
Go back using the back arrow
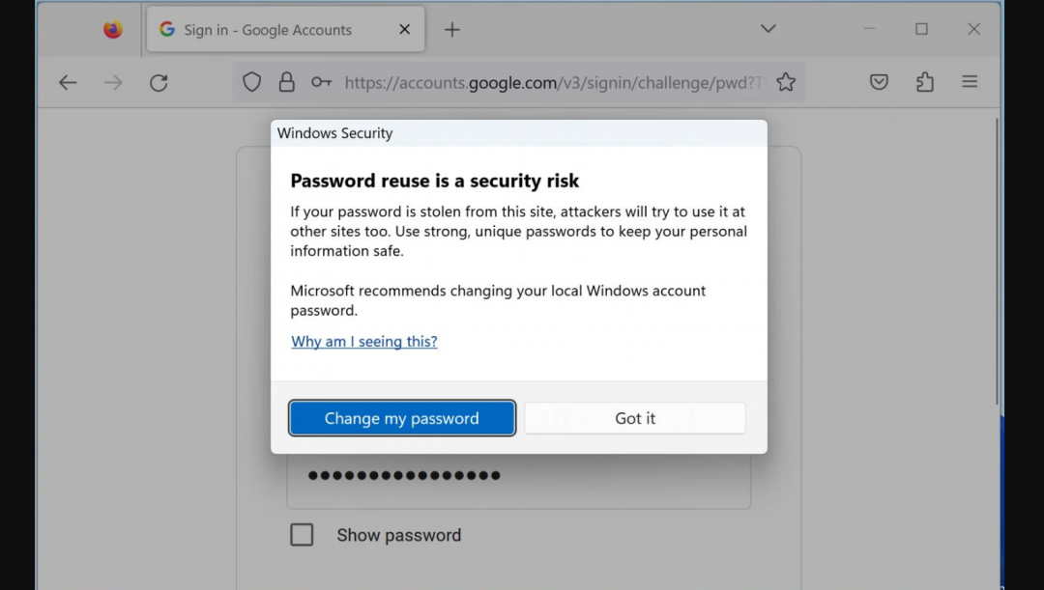pyautogui.click(x=68, y=83)
